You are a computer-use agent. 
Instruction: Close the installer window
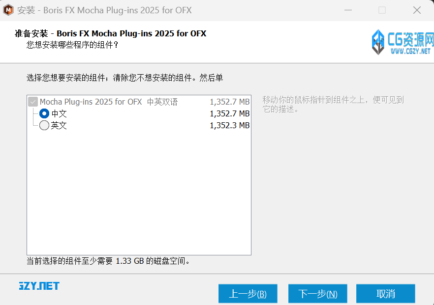[x=417, y=10]
